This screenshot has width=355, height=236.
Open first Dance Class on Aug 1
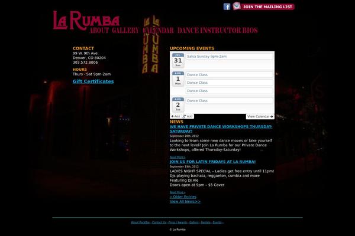click(229, 75)
